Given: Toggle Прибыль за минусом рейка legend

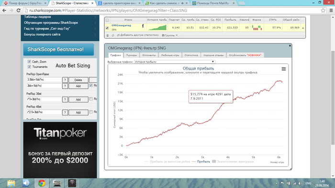Looking at the screenshot, I should 167,162.
